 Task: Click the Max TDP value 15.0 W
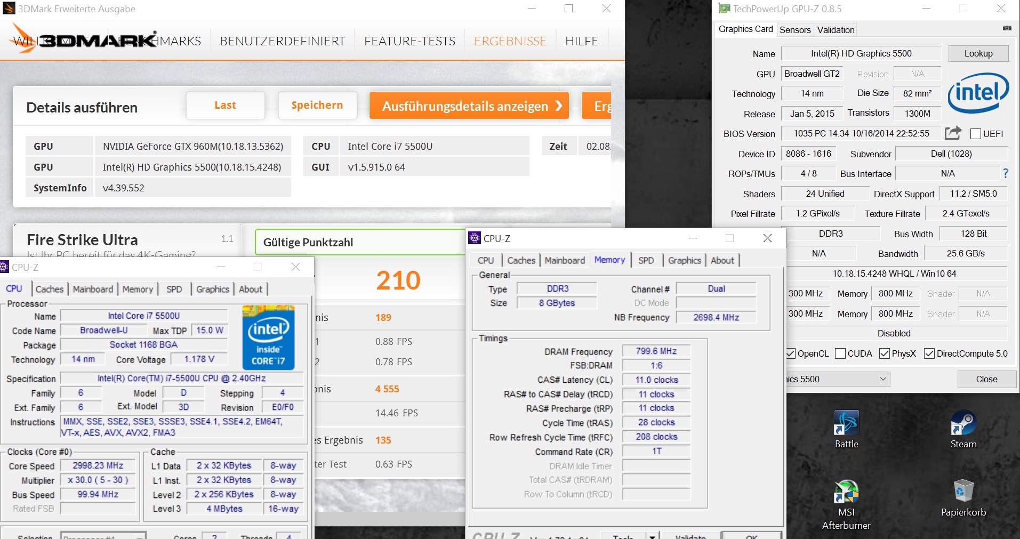pos(210,330)
